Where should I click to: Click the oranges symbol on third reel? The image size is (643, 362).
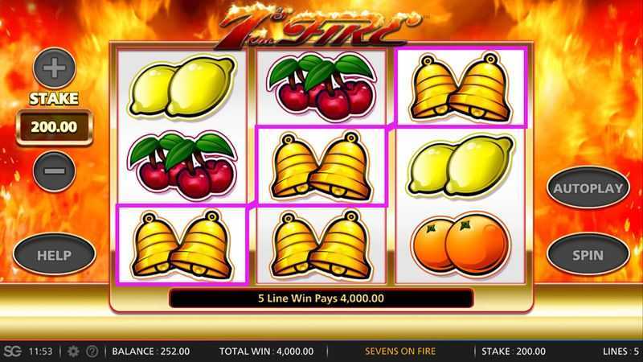tap(461, 245)
